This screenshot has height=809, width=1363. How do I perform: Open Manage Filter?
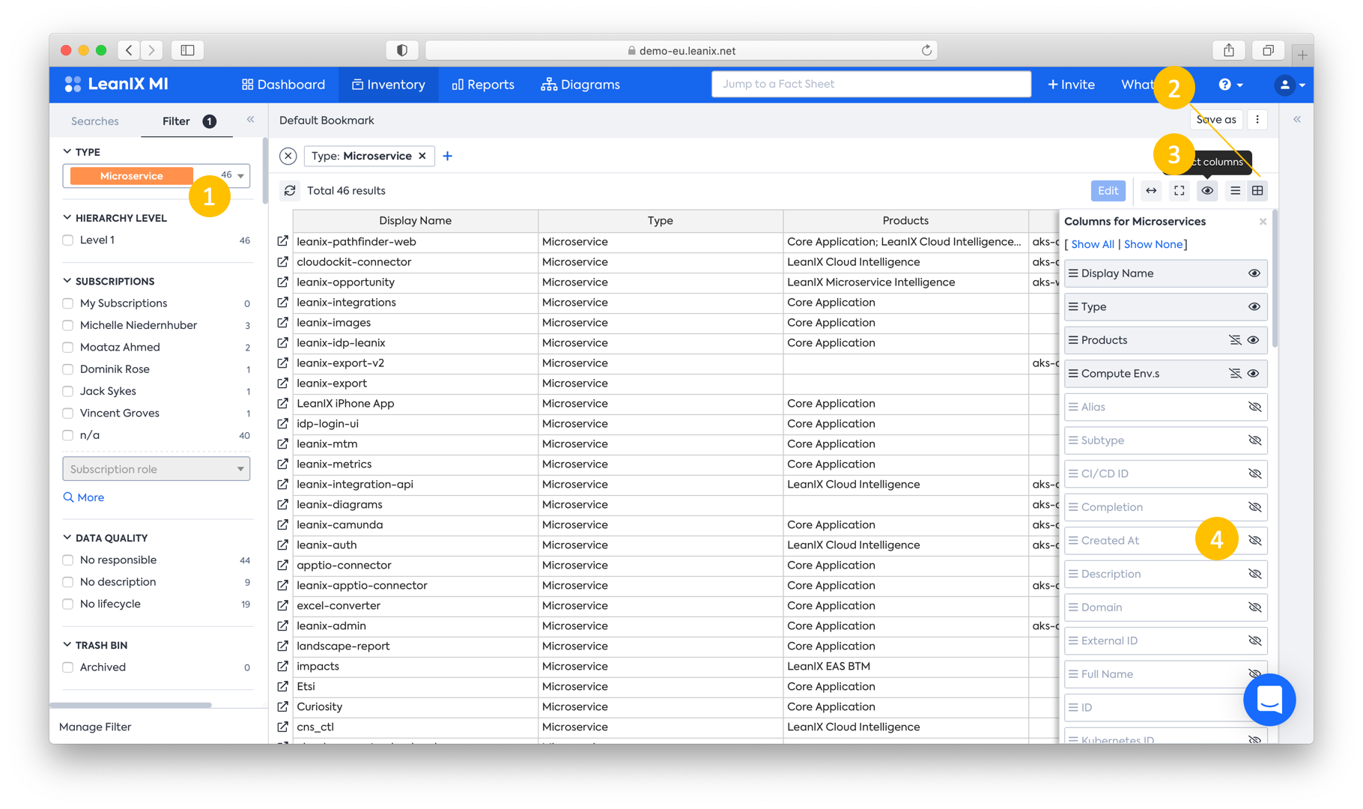[95, 727]
